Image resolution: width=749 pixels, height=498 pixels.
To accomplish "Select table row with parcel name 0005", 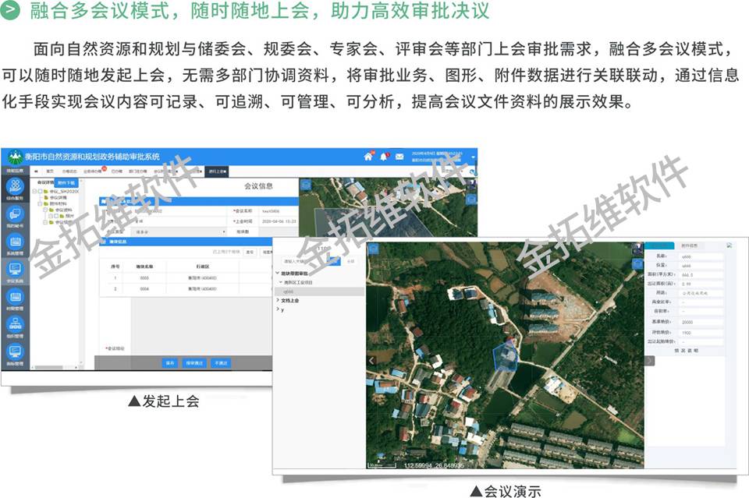I will (186, 277).
